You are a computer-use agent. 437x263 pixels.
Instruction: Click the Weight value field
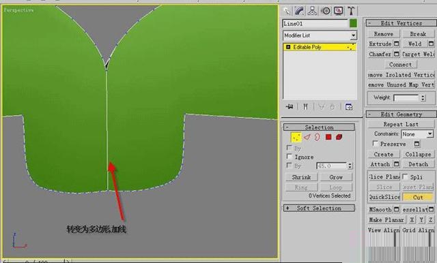tap(406, 98)
